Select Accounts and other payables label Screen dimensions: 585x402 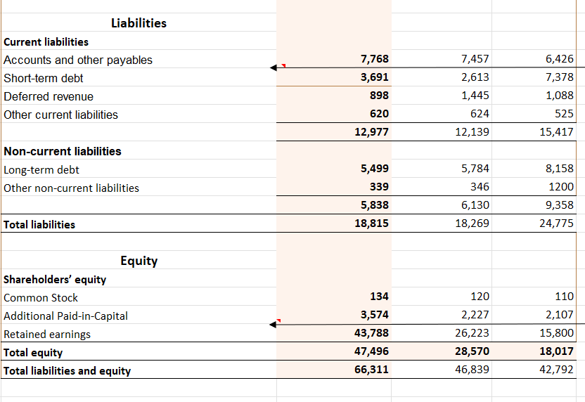pos(78,60)
